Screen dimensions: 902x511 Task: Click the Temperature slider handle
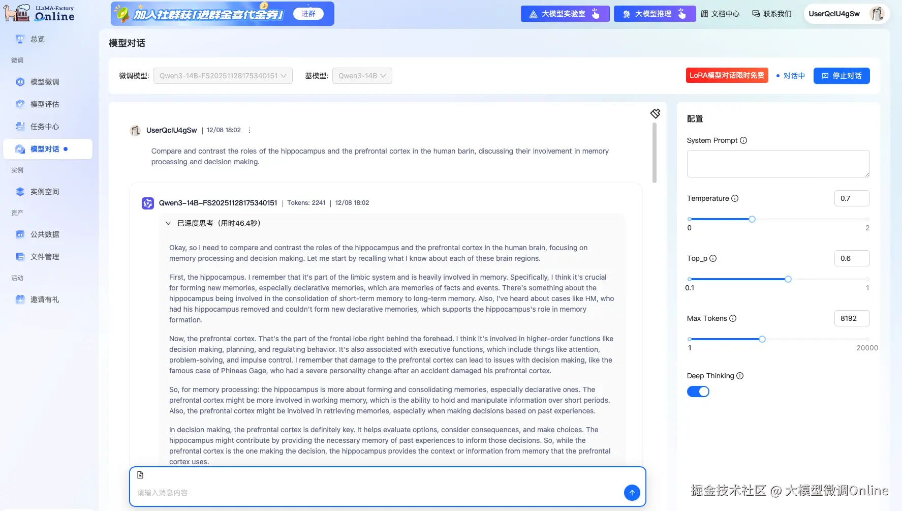752,219
